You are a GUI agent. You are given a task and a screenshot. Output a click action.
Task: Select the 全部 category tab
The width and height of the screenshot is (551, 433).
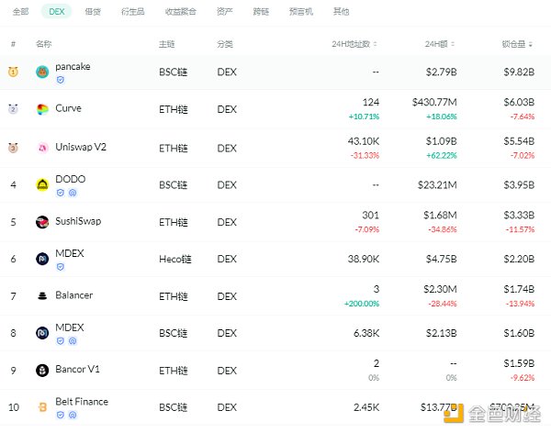[20, 12]
